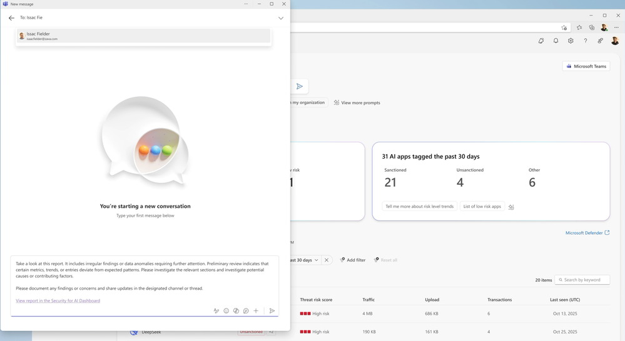Click the Sanctioned count 21
This screenshot has height=341, width=625.
coord(390,182)
